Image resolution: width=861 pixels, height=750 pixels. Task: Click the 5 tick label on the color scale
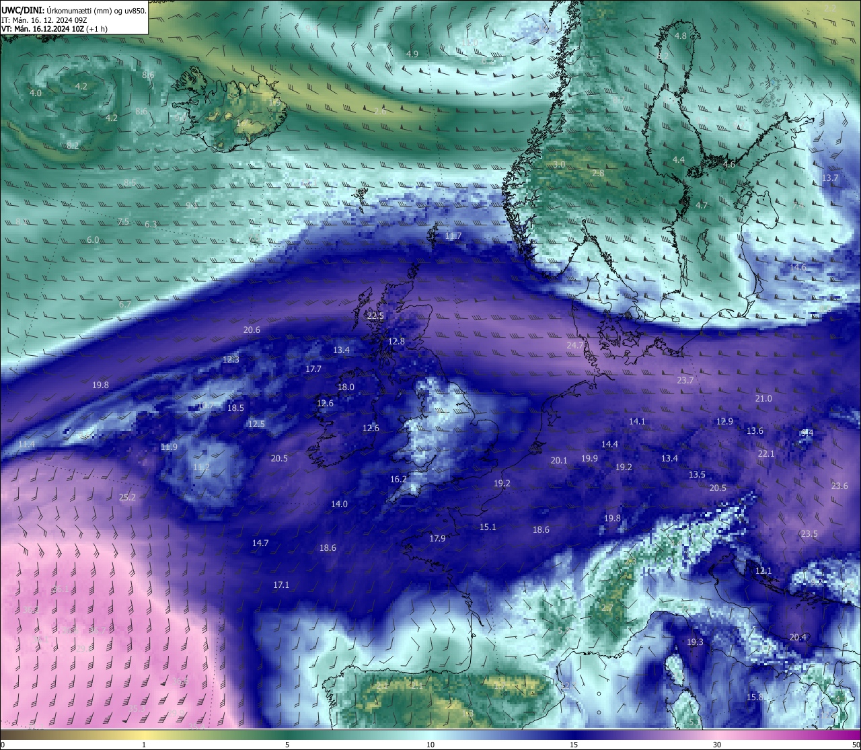[x=287, y=745]
